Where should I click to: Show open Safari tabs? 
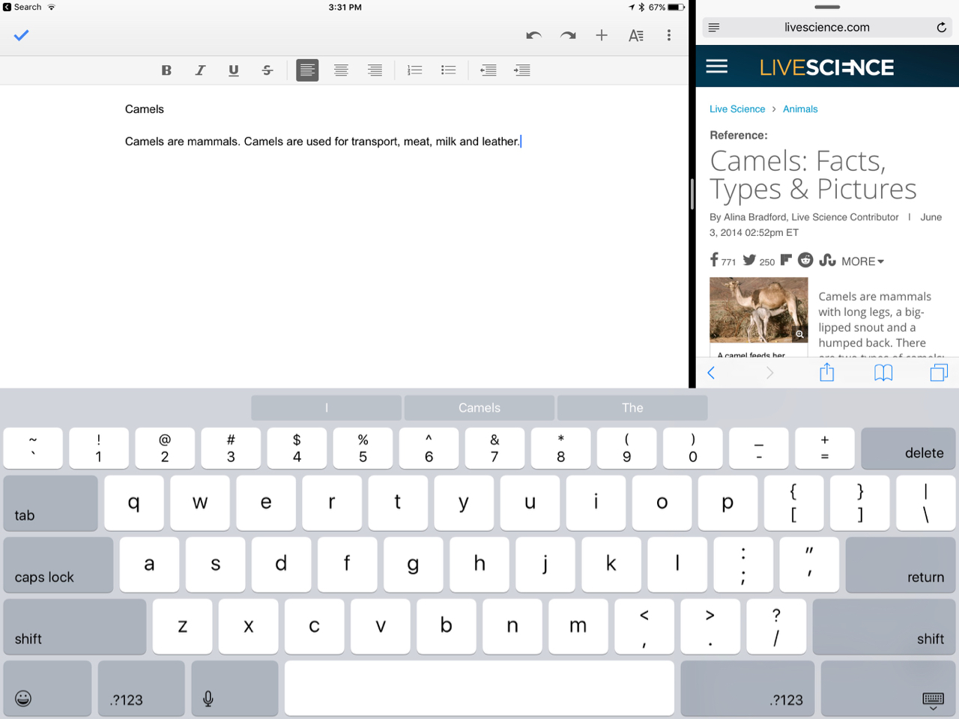[939, 372]
